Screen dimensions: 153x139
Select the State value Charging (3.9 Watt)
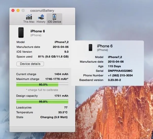[54, 117]
